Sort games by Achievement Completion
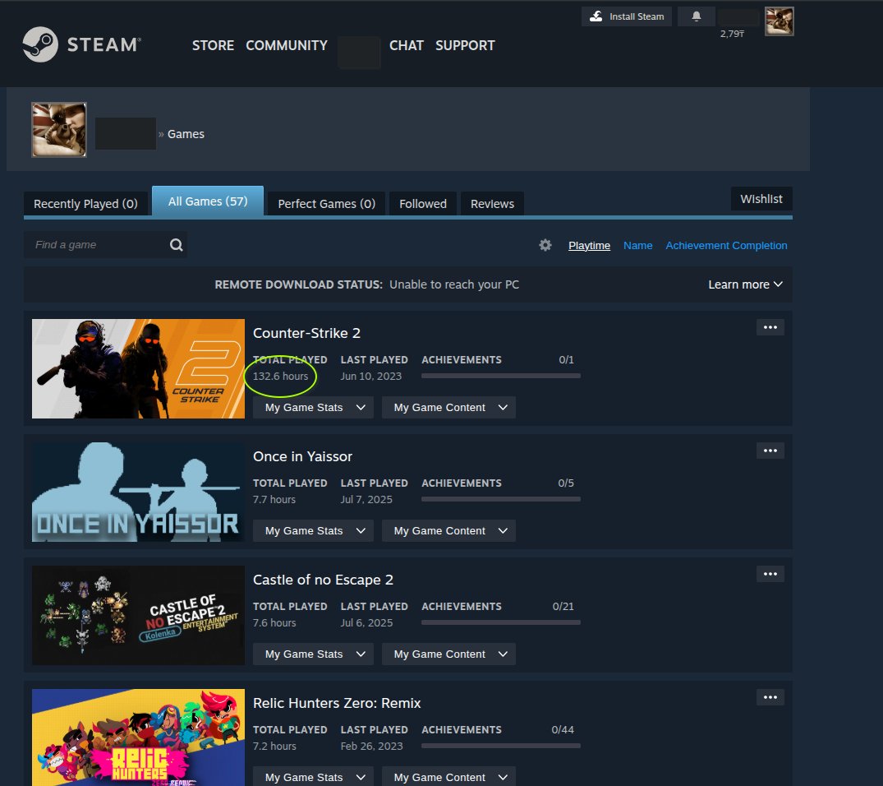 pyautogui.click(x=726, y=245)
